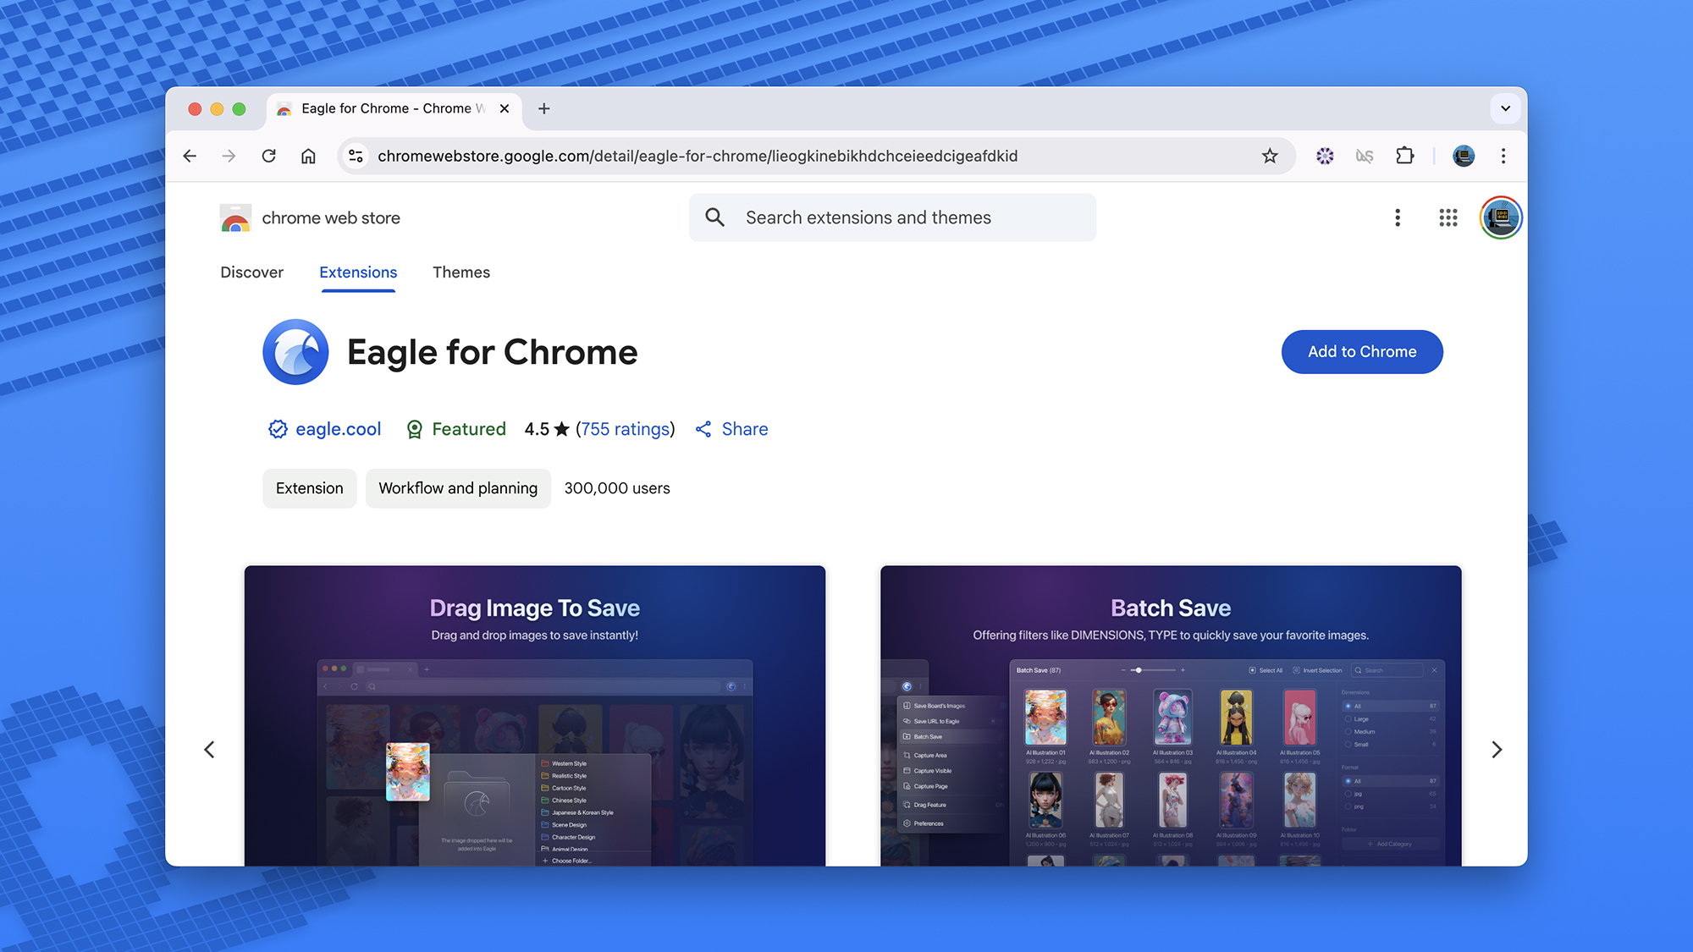Image resolution: width=1693 pixels, height=952 pixels.
Task: Click the Share link
Action: [x=731, y=429]
